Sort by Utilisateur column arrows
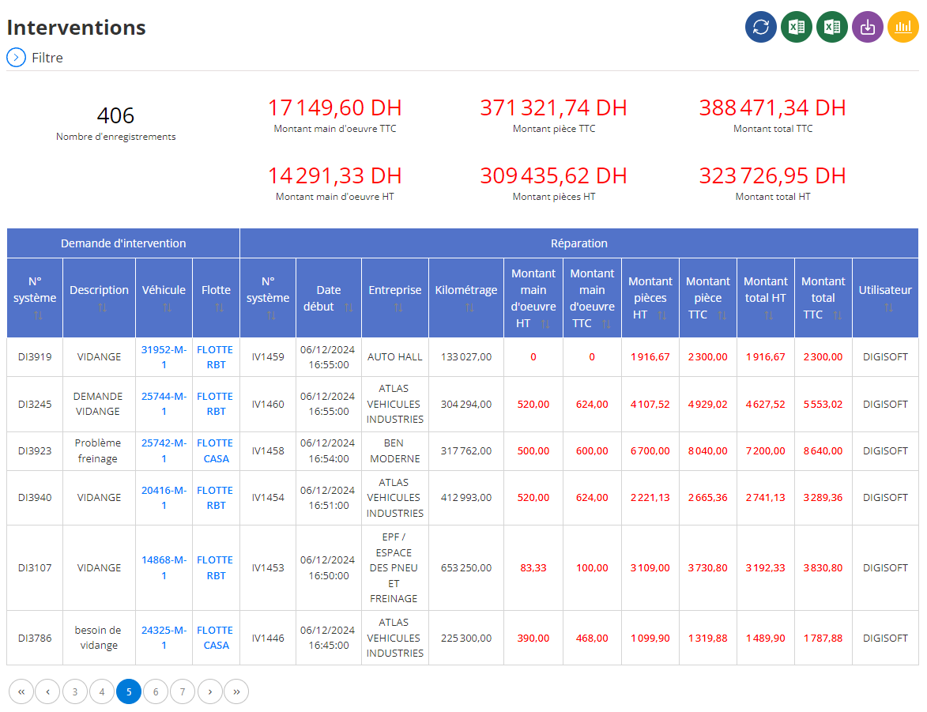 click(888, 307)
